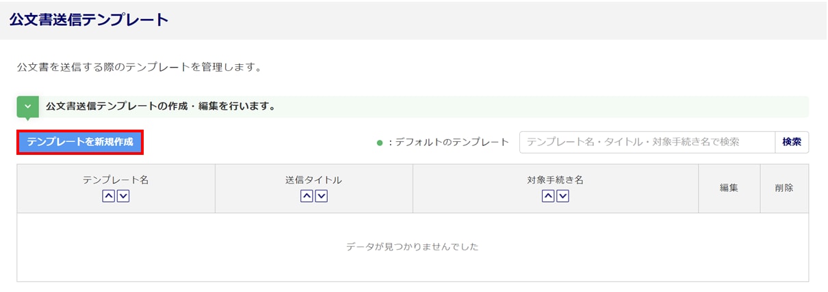Sort 対象手続き名 column descending
828x292 pixels.
562,196
